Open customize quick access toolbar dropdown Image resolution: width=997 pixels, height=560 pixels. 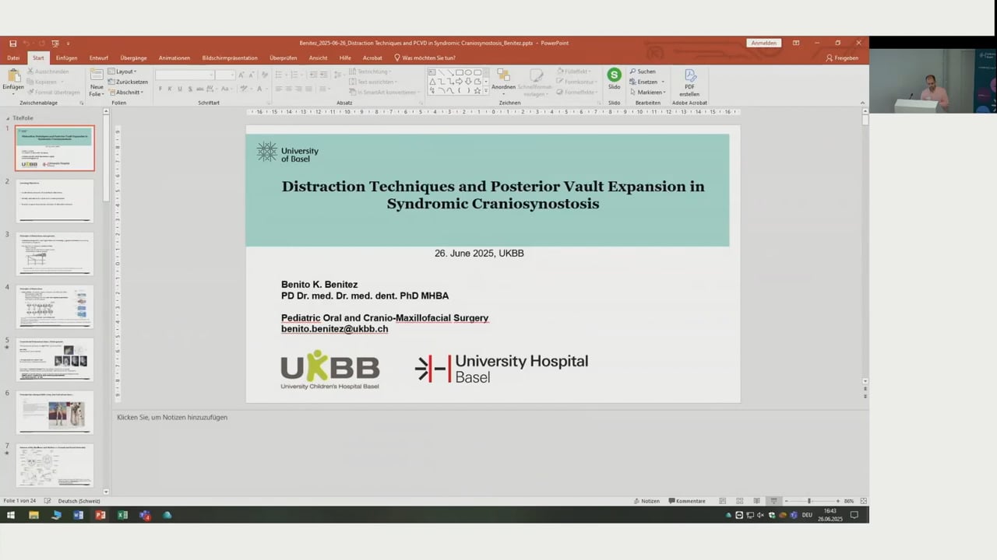point(68,43)
